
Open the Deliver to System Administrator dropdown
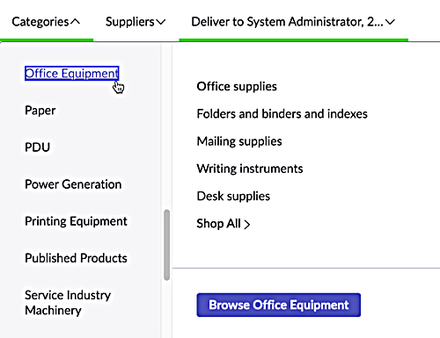(293, 22)
